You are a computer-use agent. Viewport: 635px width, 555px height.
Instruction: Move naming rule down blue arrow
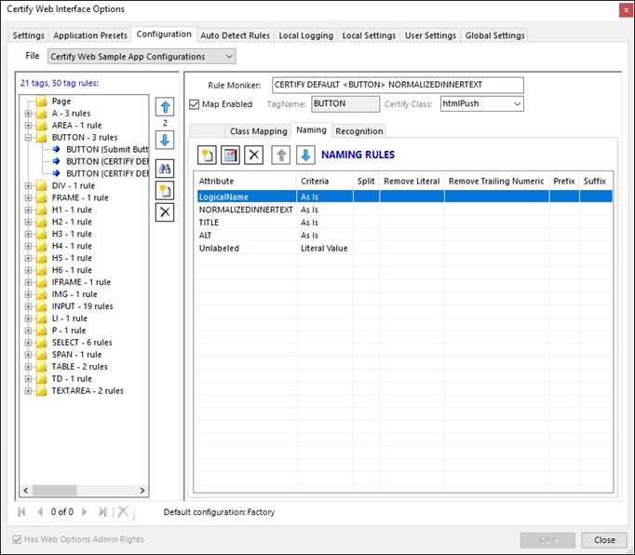[305, 156]
